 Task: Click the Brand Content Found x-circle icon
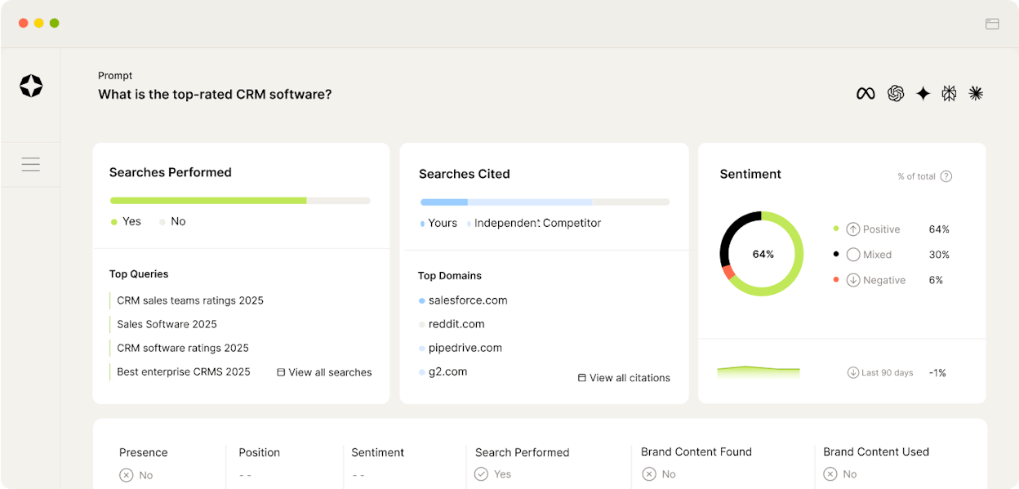(x=648, y=474)
